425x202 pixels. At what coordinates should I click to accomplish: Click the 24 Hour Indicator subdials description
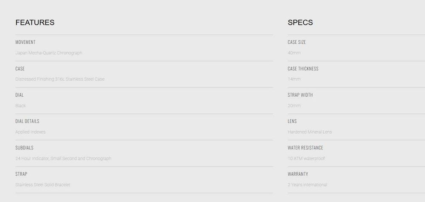pos(63,159)
